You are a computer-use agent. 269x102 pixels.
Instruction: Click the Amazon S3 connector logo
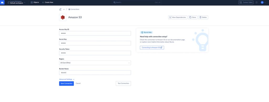click(63, 17)
